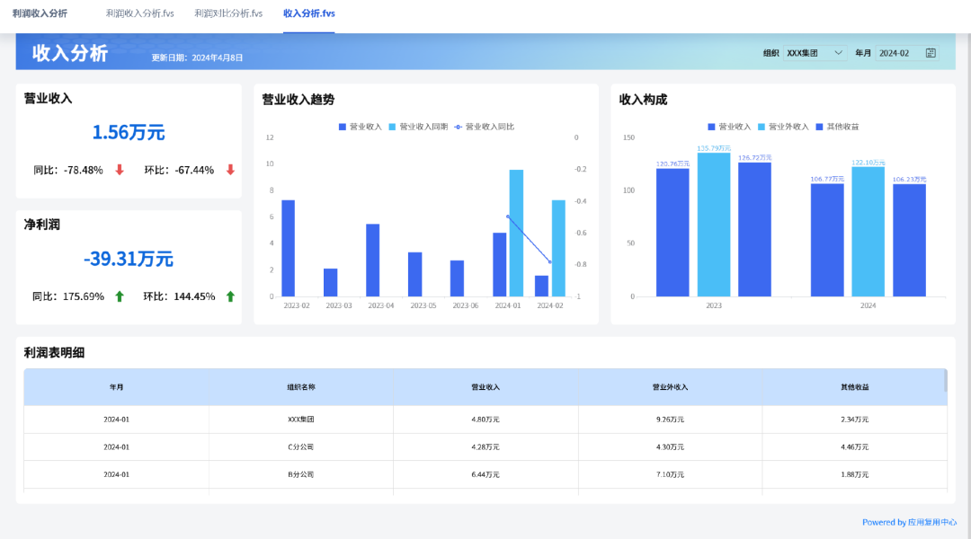
Task: Switch to 利润对比分析.fvs tab
Action: click(228, 13)
